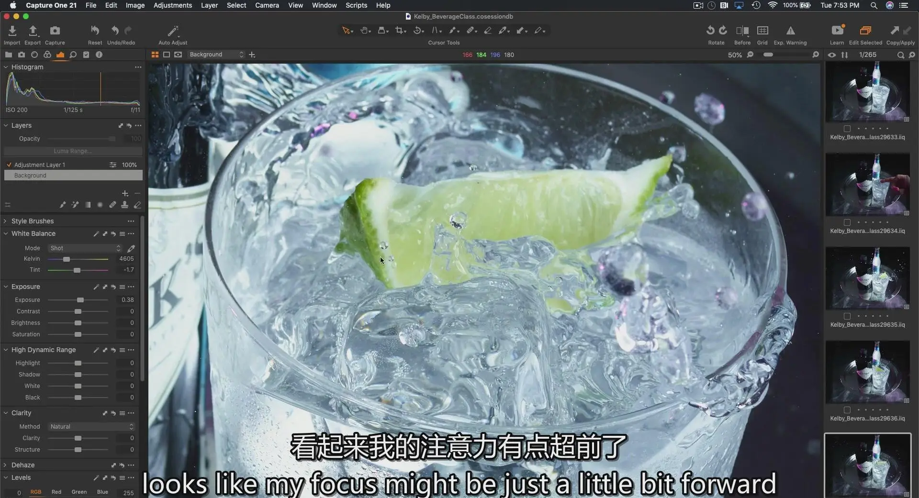
Task: Click the zoom-in magnifier beside slider
Action: pyautogui.click(x=816, y=55)
